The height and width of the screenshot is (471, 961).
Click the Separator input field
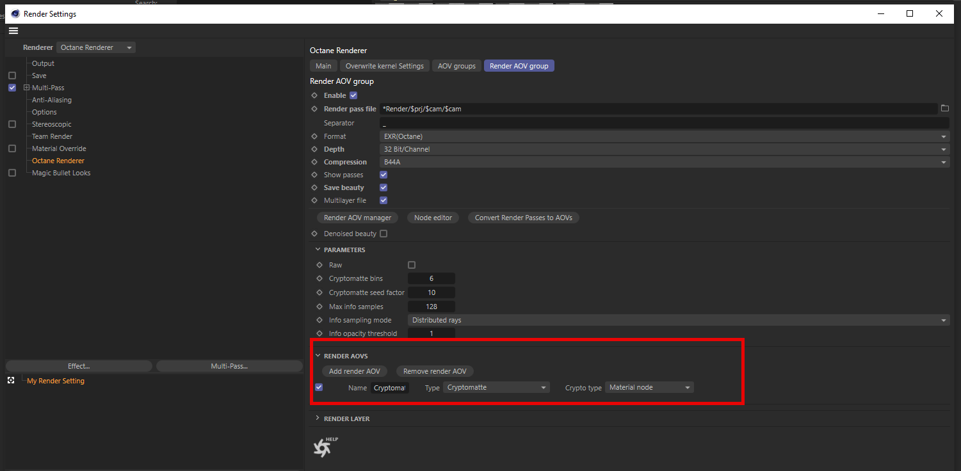click(665, 123)
